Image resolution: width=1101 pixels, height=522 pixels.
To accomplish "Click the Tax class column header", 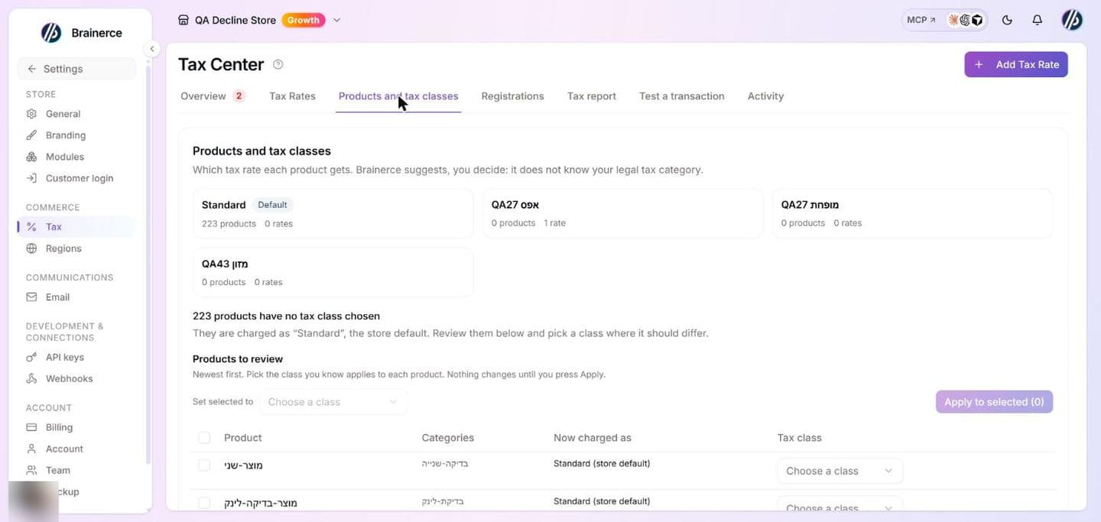I will pyautogui.click(x=799, y=438).
